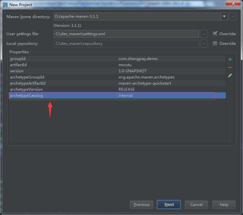Click the (Version: 3.1.1) label
Viewport: 243px width, 215px height.
point(67,26)
